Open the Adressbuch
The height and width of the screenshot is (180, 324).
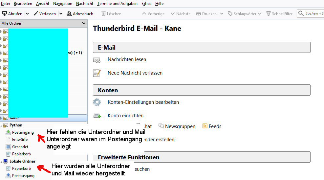click(x=80, y=14)
